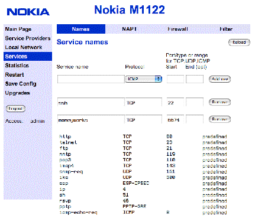
Task: Open the Statistics page
Action: point(17,66)
